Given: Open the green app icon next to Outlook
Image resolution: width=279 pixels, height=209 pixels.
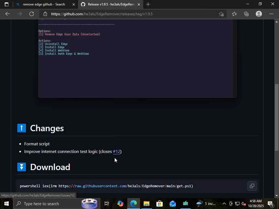Looking at the screenshot, I should [x=185, y=204].
